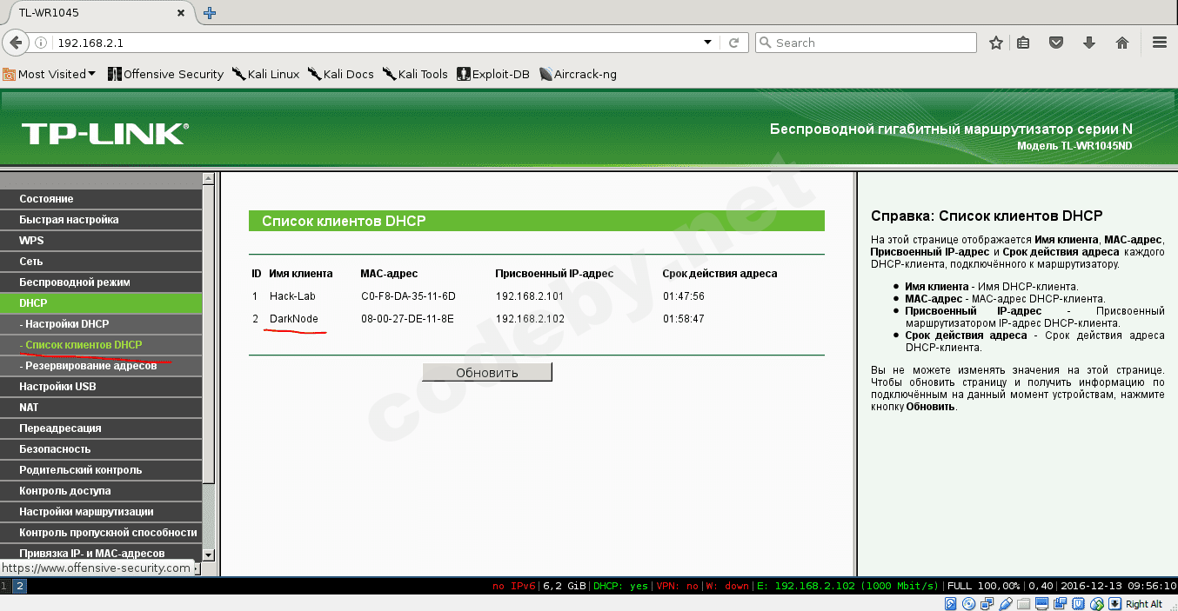Click the TP-LINK logo
This screenshot has width=1178, height=611.
click(x=104, y=134)
